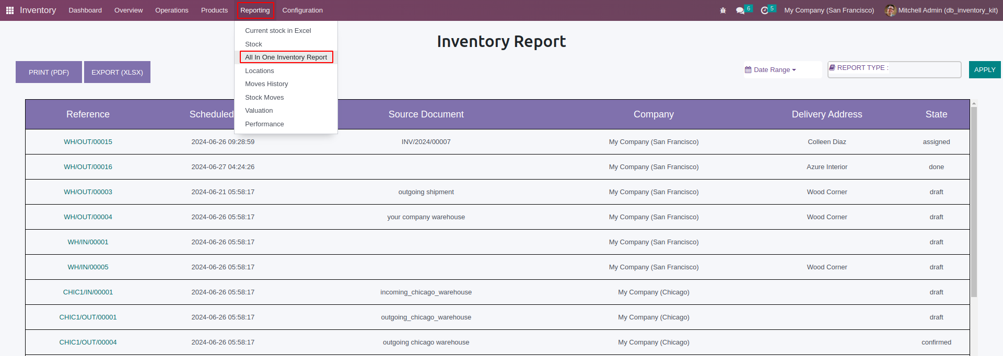The height and width of the screenshot is (356, 1003).
Task: Click the calendar icon beside Date Range
Action: coord(748,70)
